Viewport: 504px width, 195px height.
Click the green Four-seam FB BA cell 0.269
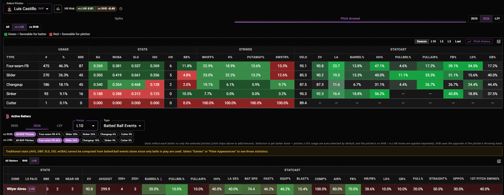[x=98, y=66]
